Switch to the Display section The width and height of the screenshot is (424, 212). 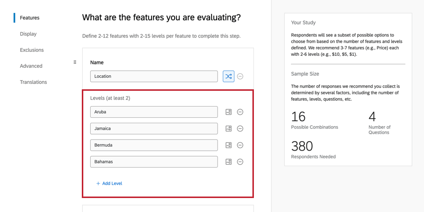click(x=28, y=34)
